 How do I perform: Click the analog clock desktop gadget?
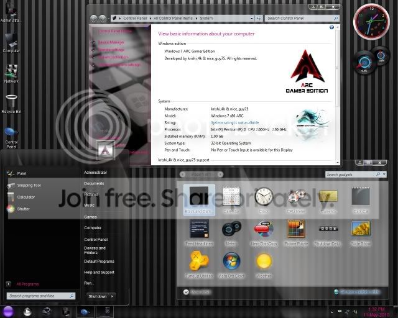(x=371, y=22)
